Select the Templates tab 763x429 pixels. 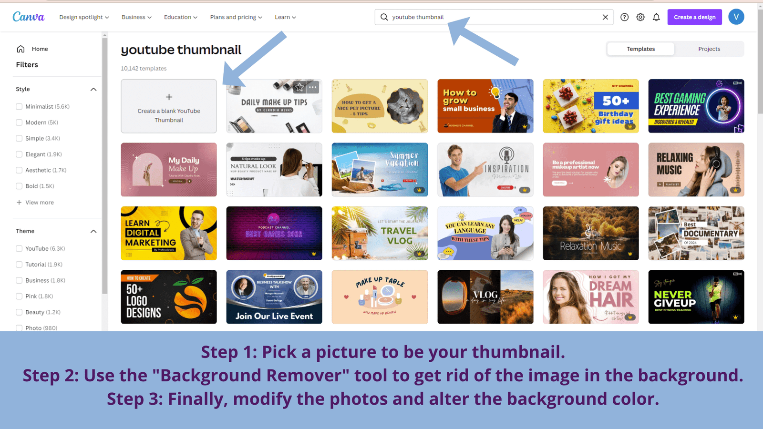pyautogui.click(x=640, y=49)
